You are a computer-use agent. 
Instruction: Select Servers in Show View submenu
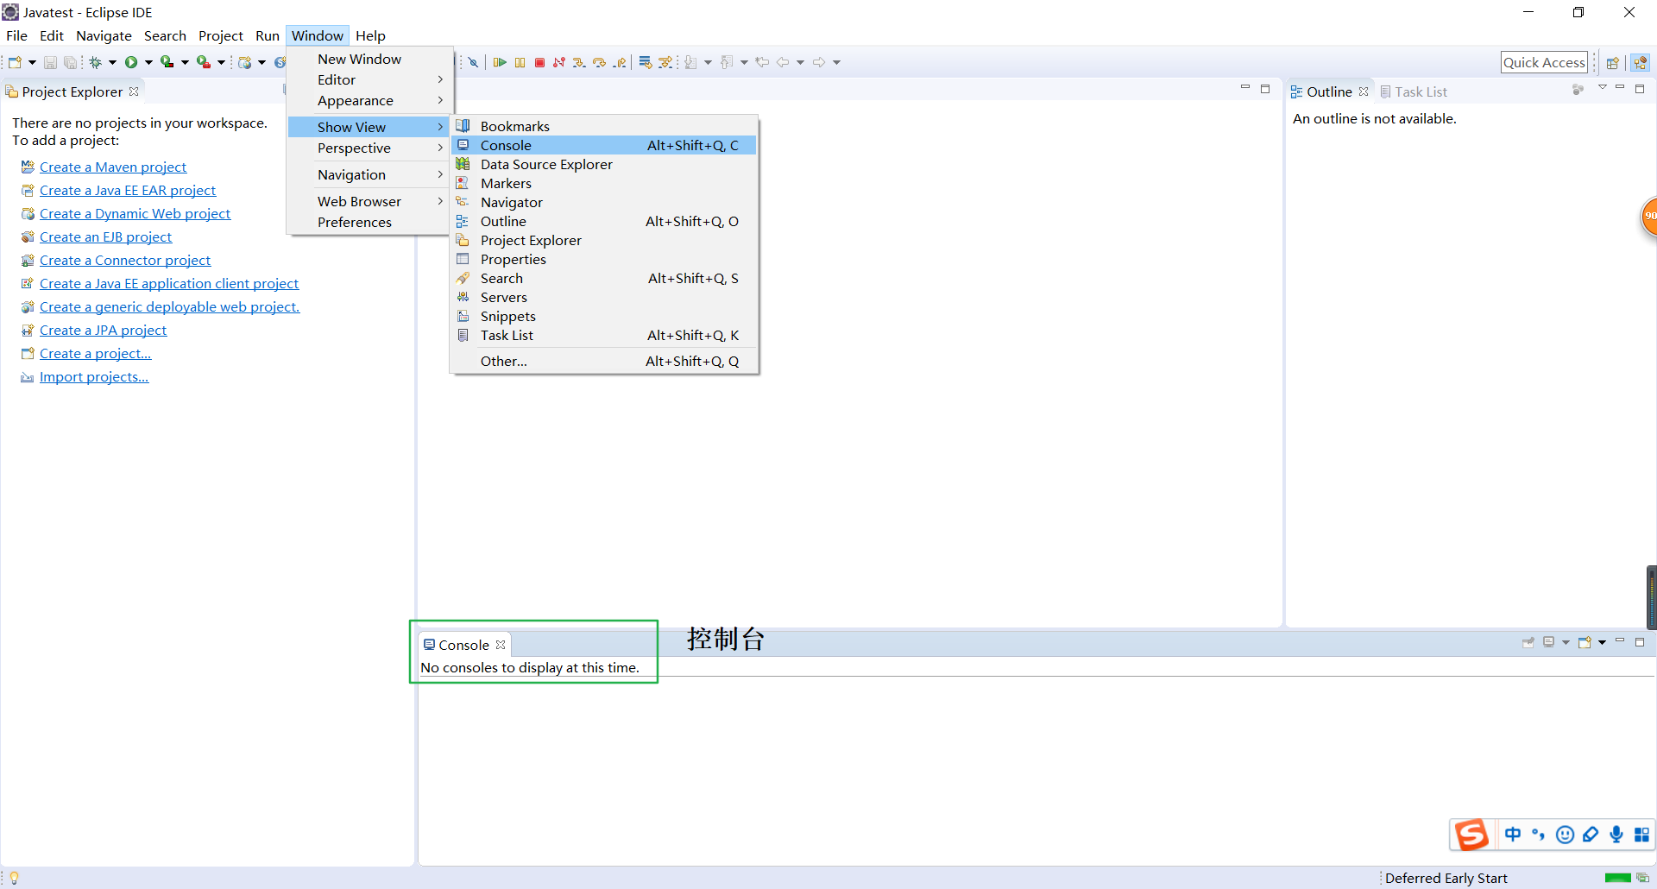604,297
